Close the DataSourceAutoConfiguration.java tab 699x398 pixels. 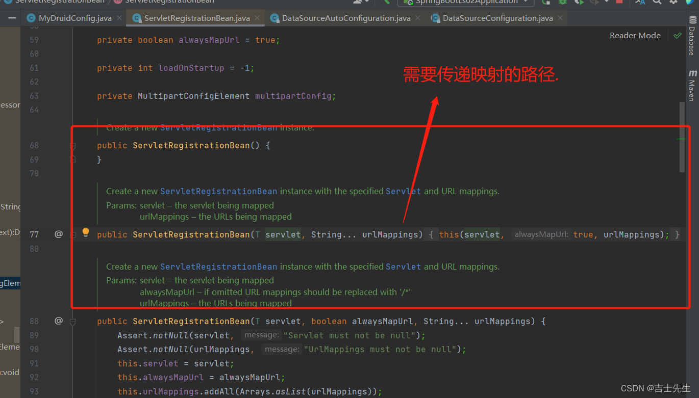pyautogui.click(x=418, y=18)
